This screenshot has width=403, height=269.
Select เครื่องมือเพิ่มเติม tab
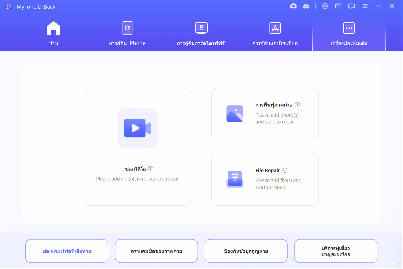tap(349, 33)
